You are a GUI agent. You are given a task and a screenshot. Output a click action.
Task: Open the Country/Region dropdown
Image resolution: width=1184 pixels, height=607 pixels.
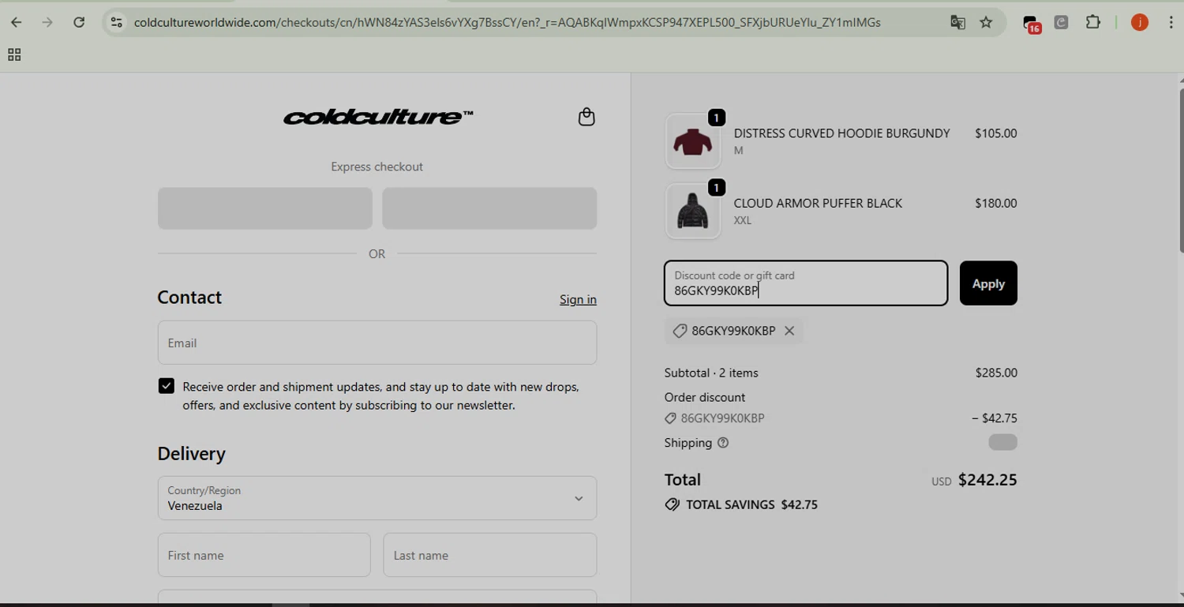(377, 498)
